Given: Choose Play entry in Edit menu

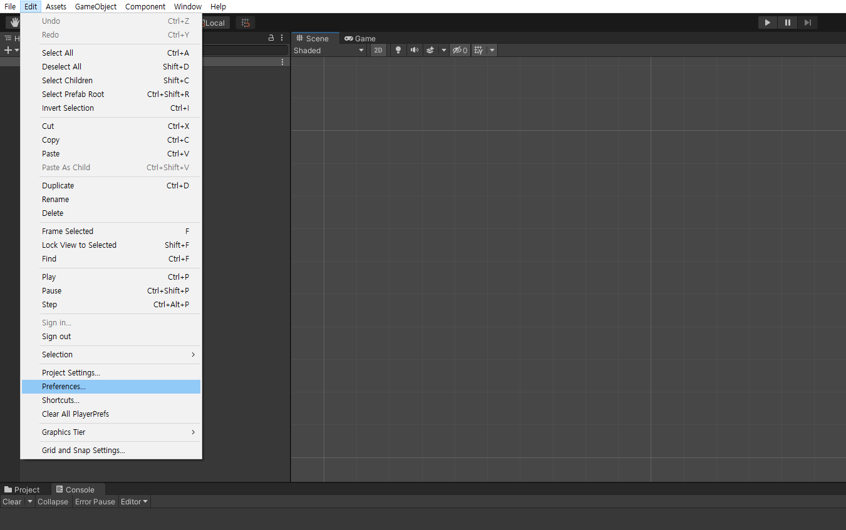Looking at the screenshot, I should point(111,277).
